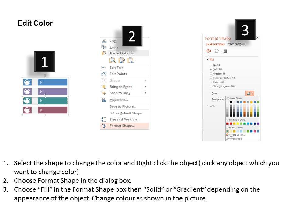Click Save as Picture... menu entry

(x=123, y=106)
